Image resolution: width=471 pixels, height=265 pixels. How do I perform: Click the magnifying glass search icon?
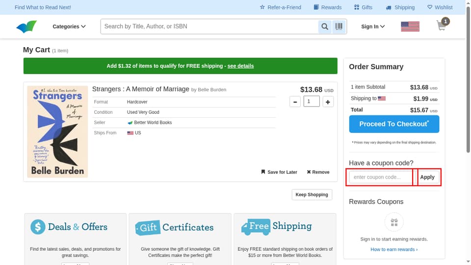[x=325, y=26]
